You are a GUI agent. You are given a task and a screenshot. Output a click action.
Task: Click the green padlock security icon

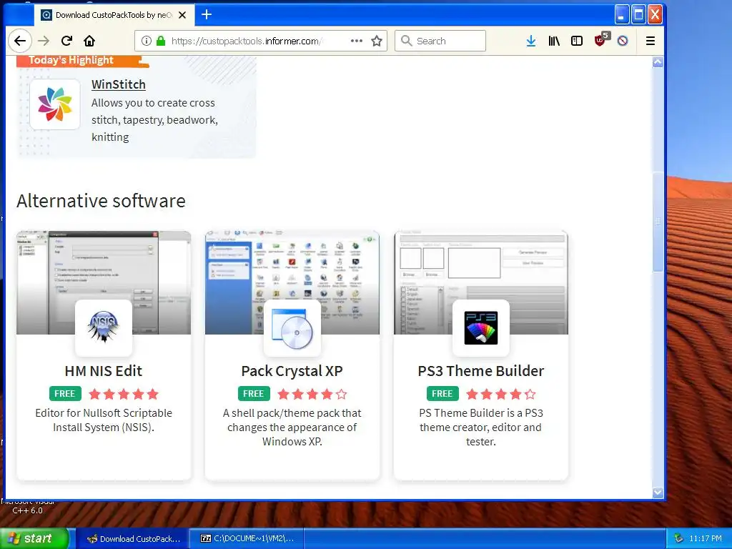[x=161, y=41]
